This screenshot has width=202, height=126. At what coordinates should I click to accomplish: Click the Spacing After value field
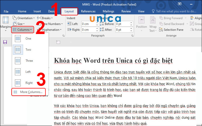123,30
